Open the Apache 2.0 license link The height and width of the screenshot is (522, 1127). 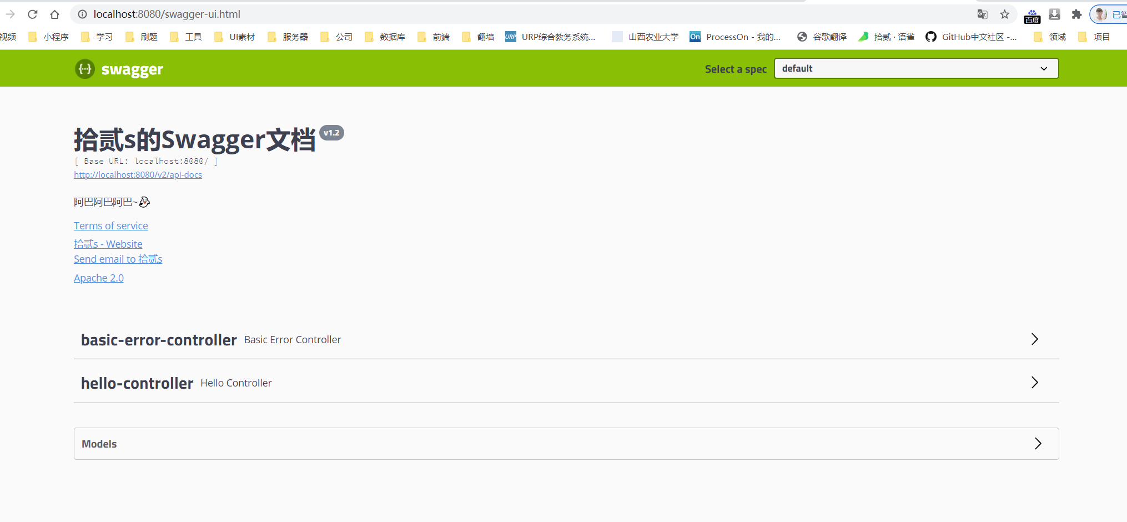(99, 278)
